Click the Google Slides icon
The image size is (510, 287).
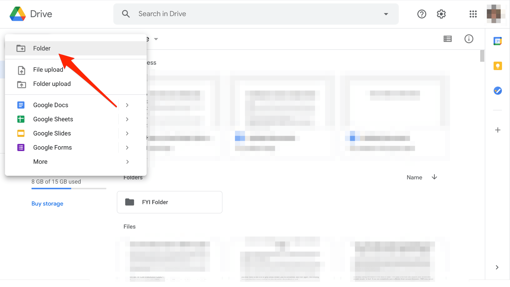[x=21, y=133]
